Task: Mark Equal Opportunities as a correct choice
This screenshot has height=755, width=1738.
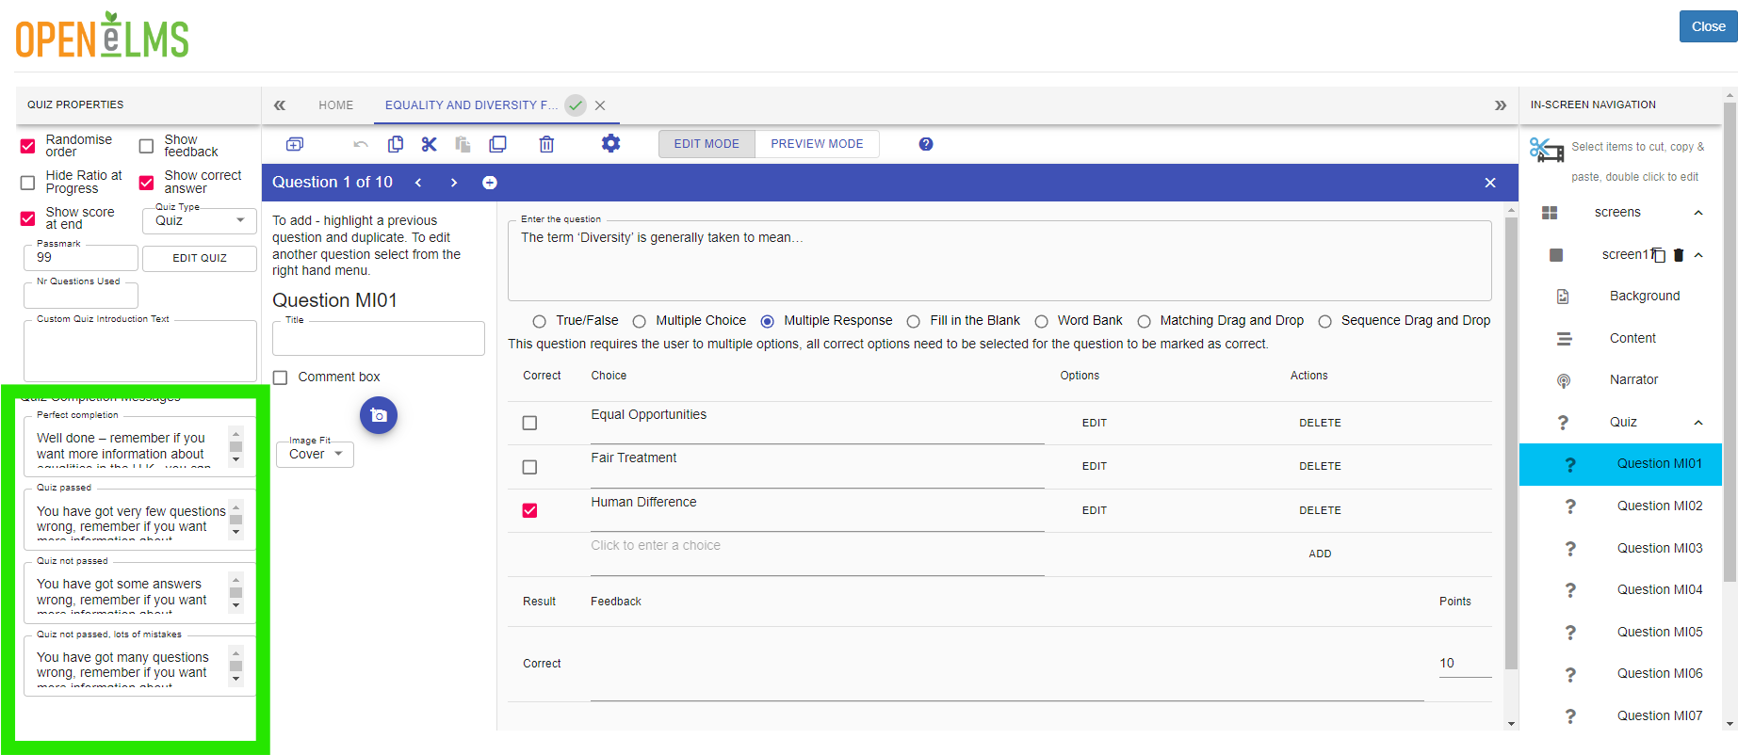Action: point(529,423)
